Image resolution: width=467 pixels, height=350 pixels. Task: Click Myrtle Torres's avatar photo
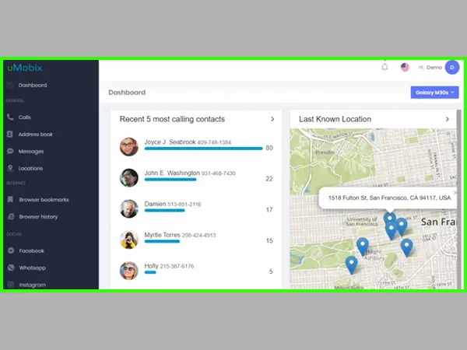coord(129,240)
